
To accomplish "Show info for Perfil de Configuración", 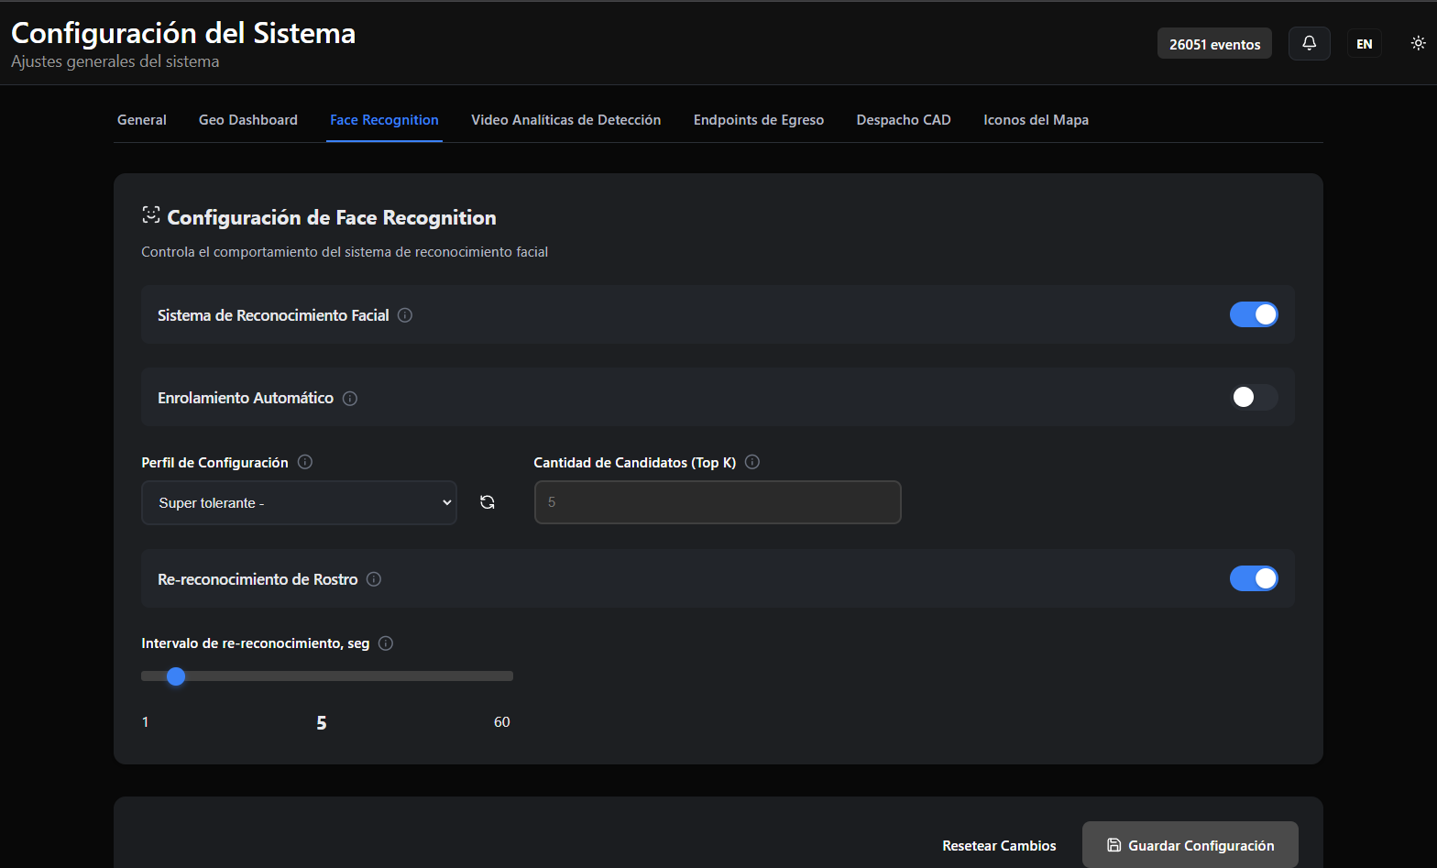I will 305,462.
